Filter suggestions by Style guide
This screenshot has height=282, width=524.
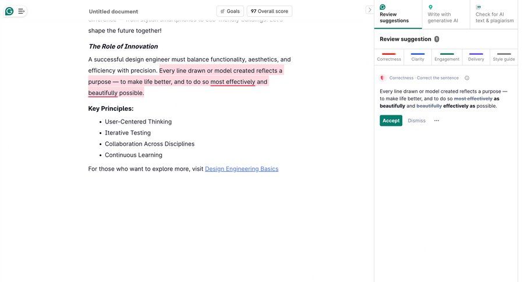tap(504, 57)
